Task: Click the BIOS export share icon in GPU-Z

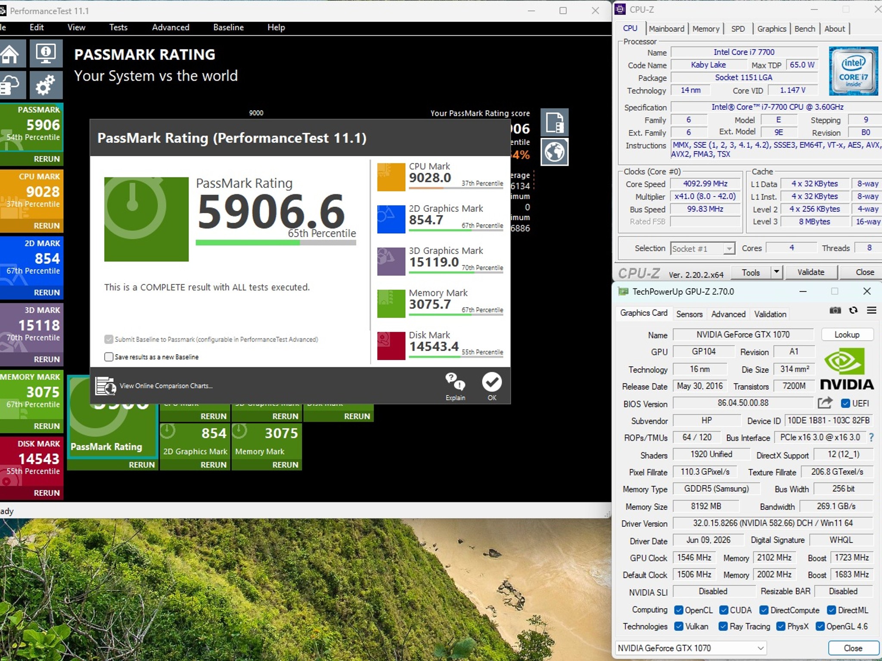Action: tap(825, 403)
